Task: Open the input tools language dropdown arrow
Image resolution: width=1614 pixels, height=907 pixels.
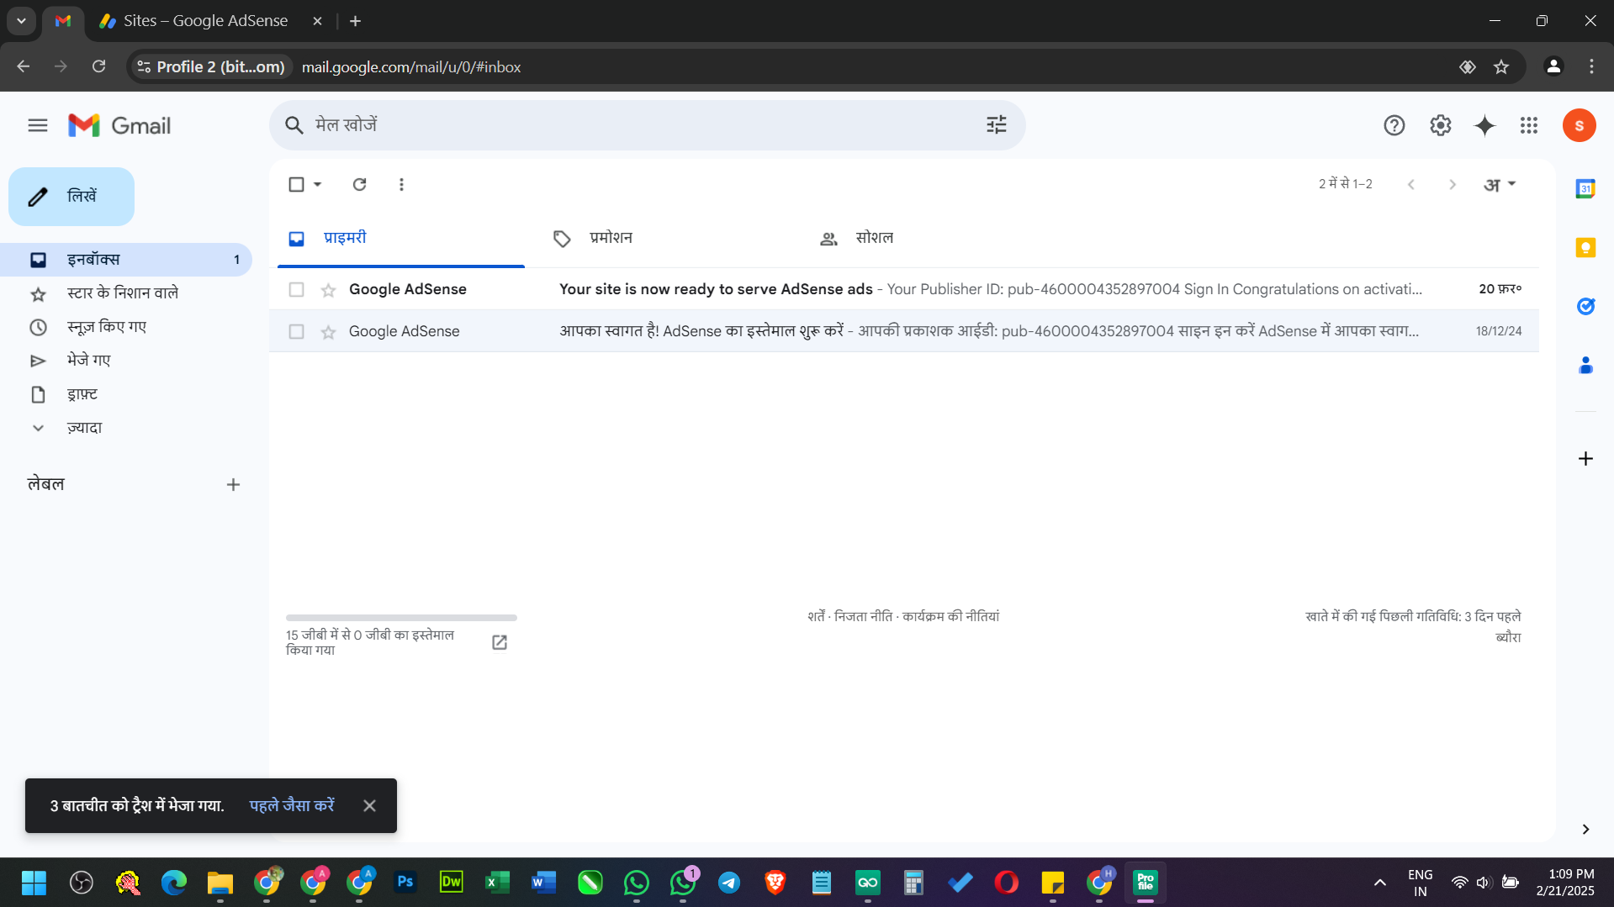Action: (1511, 183)
